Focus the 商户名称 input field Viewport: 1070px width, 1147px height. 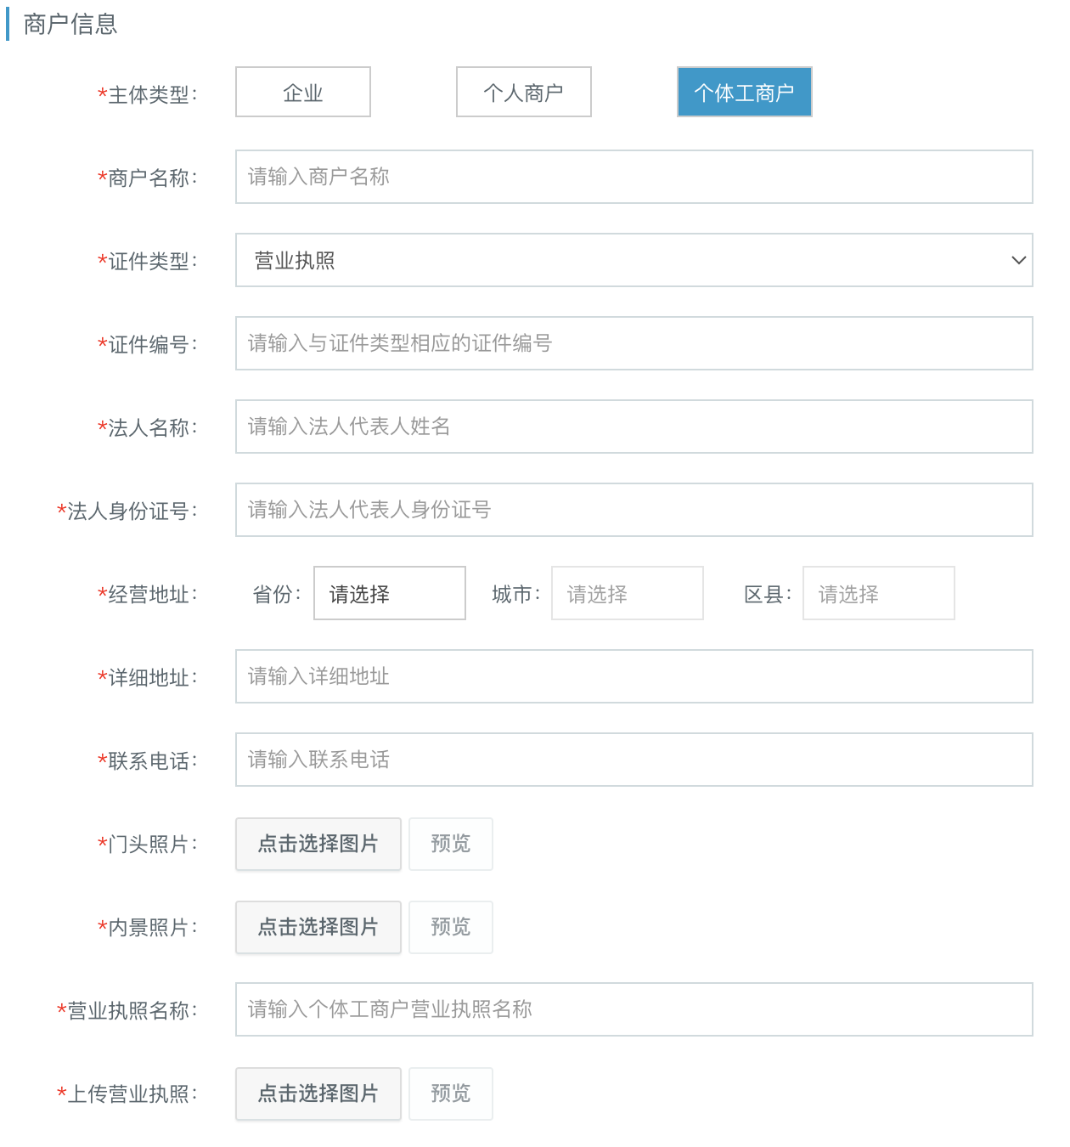634,177
